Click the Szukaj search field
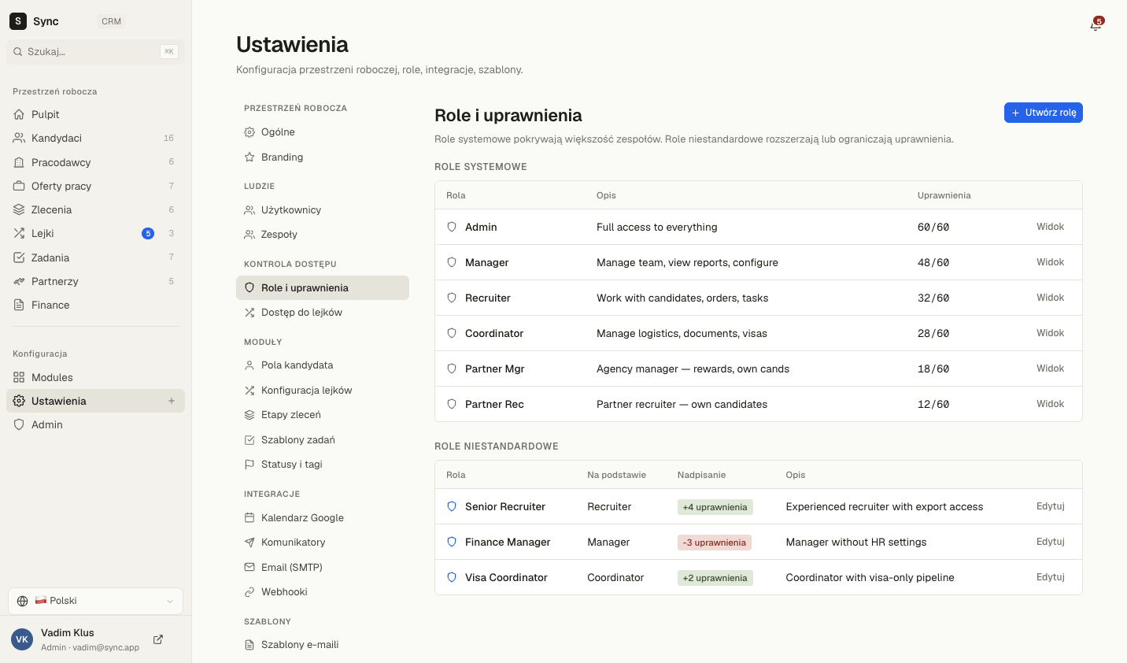Screen dimensions: 1127x663 (95, 51)
